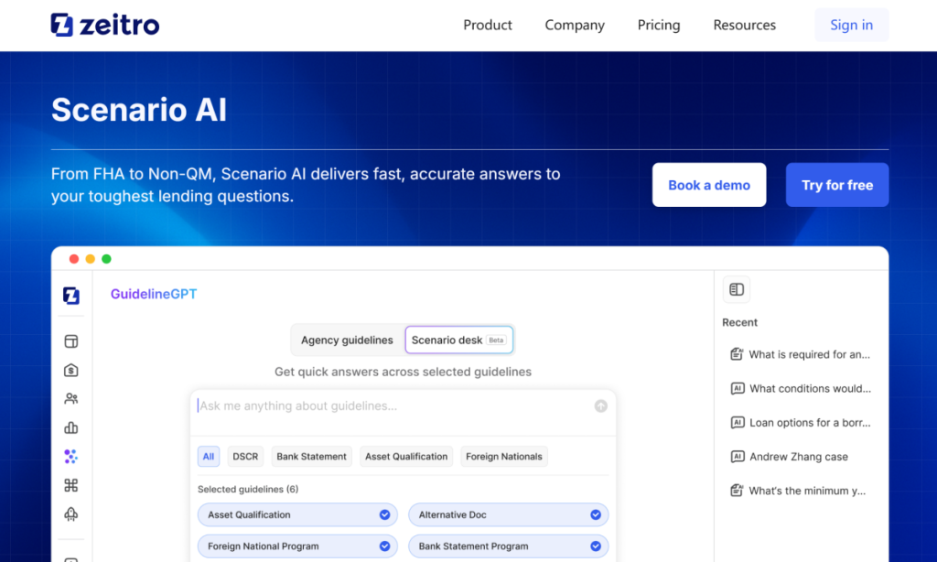The image size is (937, 562).
Task: Switch to Scenario desk tab
Action: coord(459,340)
